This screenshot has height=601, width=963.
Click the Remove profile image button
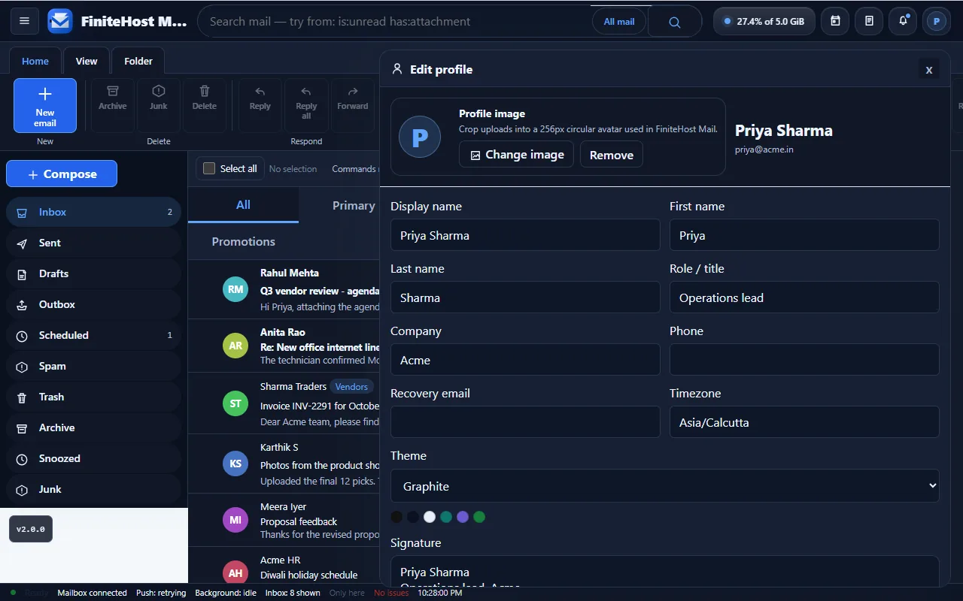click(x=612, y=155)
